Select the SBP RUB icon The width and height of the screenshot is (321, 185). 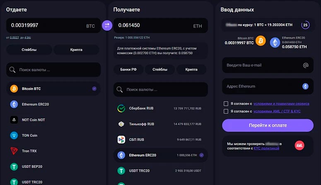click(x=121, y=139)
